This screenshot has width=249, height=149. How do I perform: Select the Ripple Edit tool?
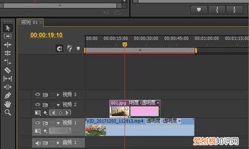coord(7,45)
